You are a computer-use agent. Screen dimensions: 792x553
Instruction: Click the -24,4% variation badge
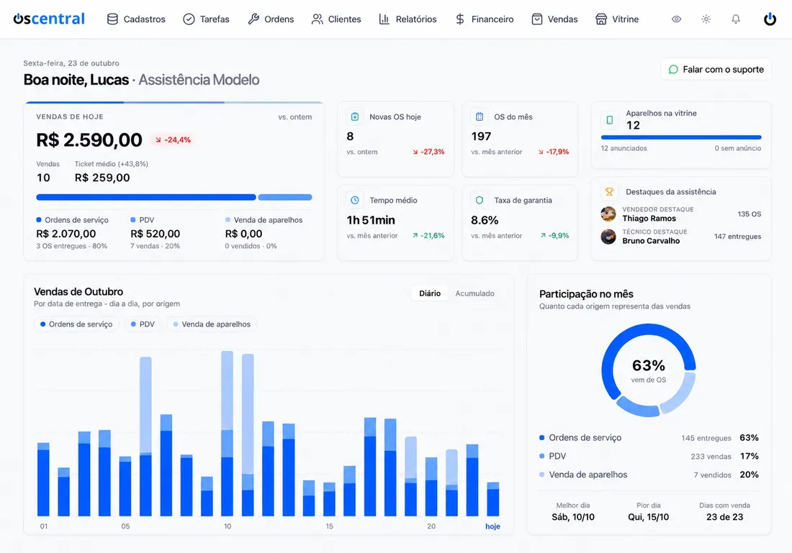click(174, 140)
